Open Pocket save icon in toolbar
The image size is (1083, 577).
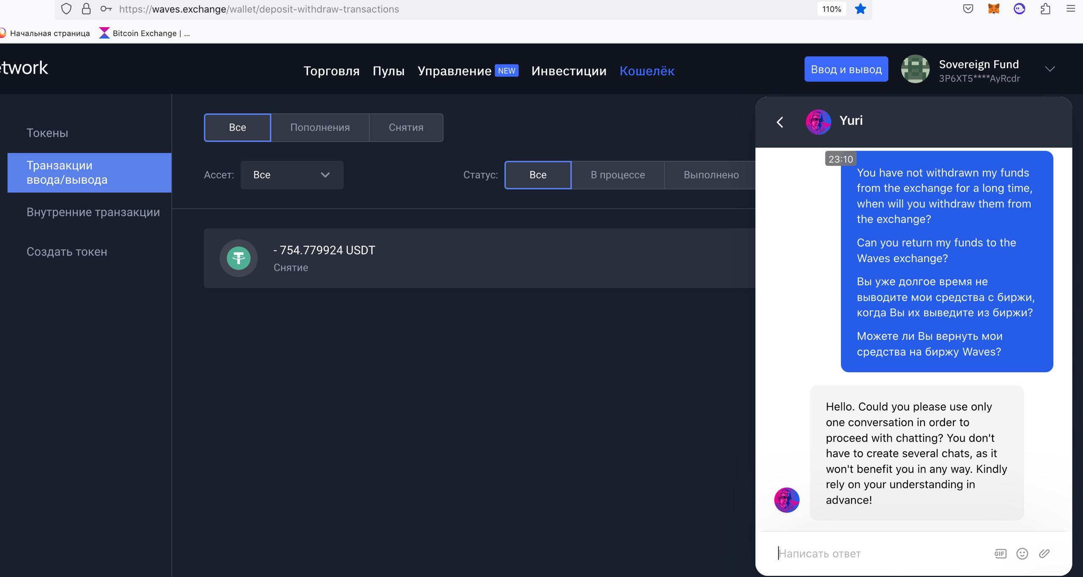click(968, 9)
